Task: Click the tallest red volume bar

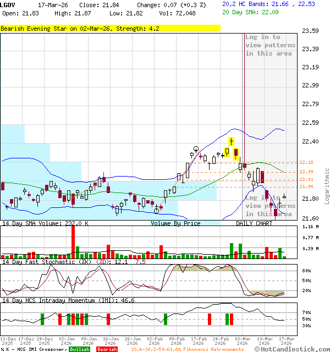Action: coord(73,241)
